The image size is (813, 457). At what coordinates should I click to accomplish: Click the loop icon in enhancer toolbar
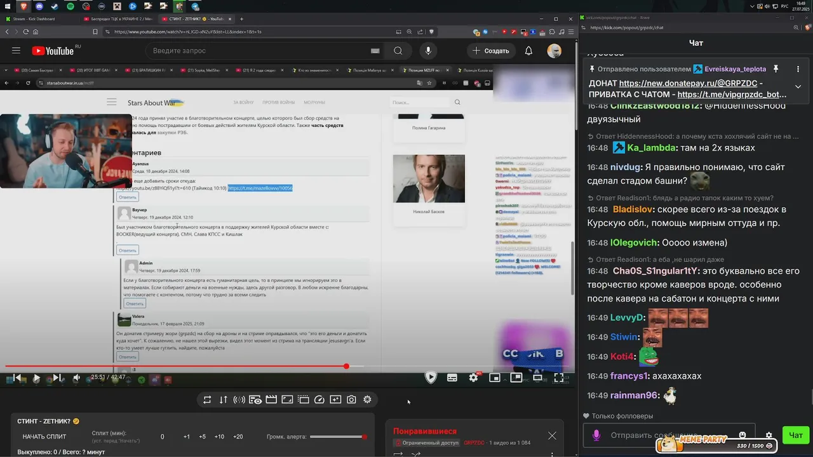pos(207,400)
